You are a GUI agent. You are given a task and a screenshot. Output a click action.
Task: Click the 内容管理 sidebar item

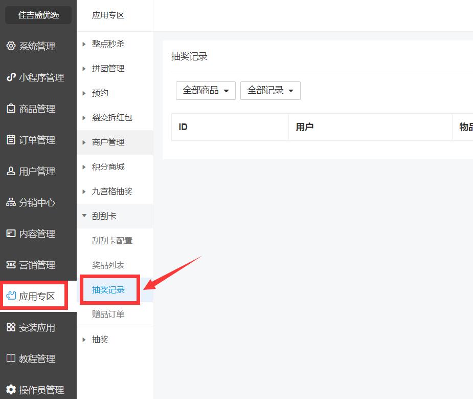click(x=37, y=234)
